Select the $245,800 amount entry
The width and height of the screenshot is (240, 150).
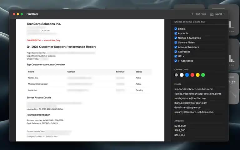pyautogui.click(x=180, y=126)
